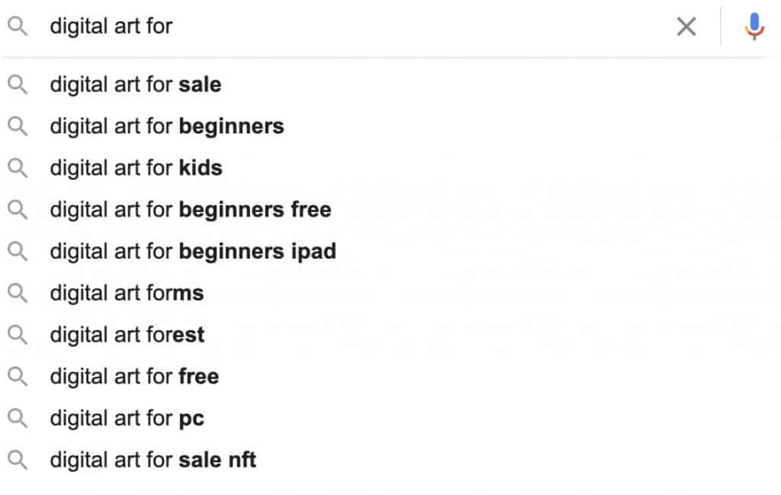Select the 'digital art for beginners' suggestion

point(166,127)
